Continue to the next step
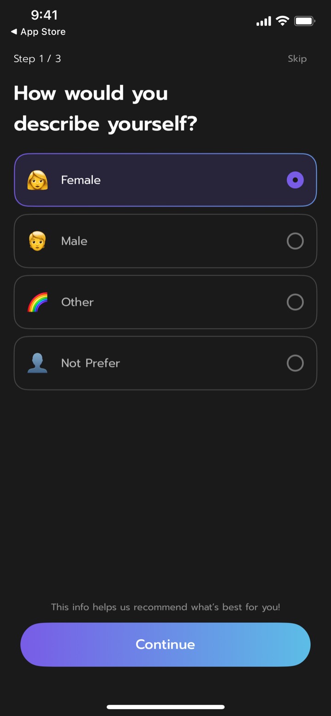 coord(165,644)
